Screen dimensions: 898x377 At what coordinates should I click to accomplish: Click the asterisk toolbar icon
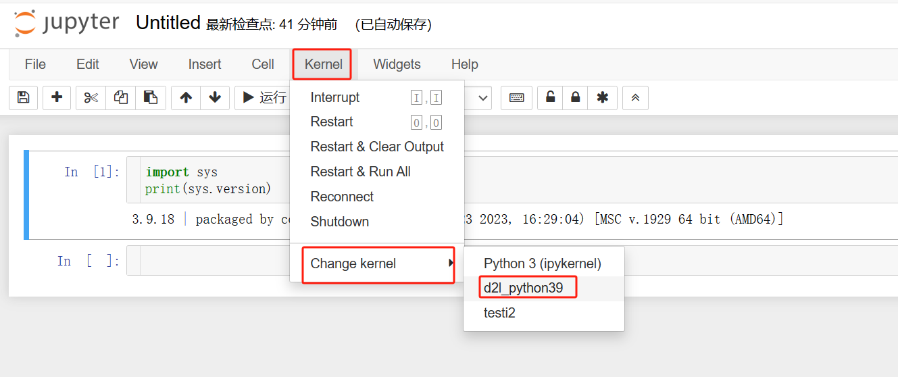tap(602, 97)
